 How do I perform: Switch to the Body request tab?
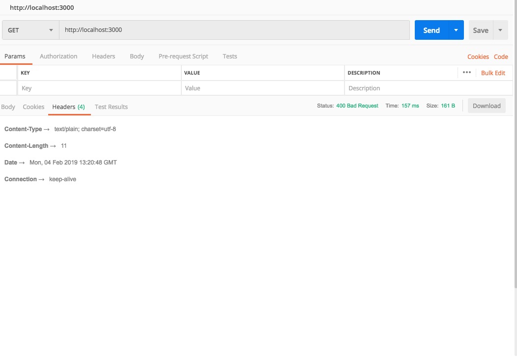coord(137,56)
